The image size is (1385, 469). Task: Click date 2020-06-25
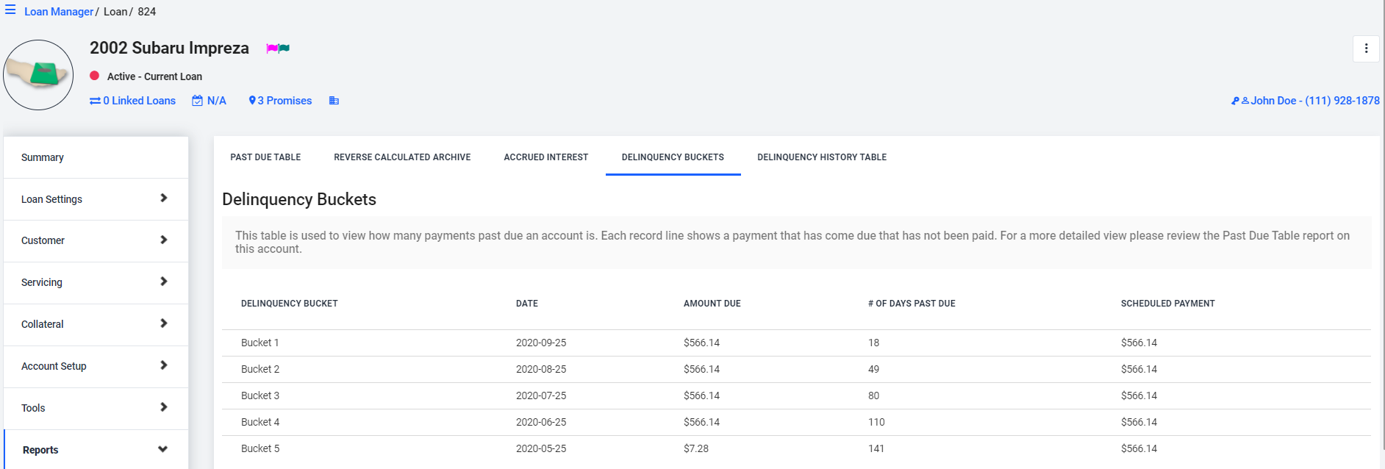(541, 422)
